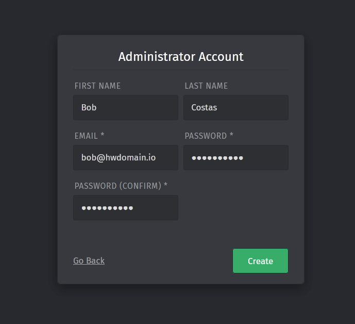Click the masked dots in confirm field
Viewport: 355px width, 324px height.
(107, 208)
